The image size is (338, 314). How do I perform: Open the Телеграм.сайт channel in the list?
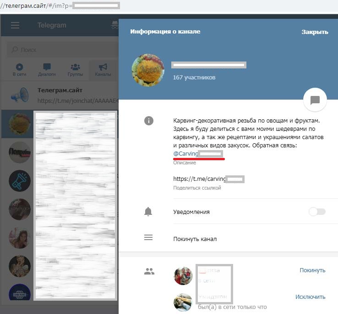pos(60,95)
